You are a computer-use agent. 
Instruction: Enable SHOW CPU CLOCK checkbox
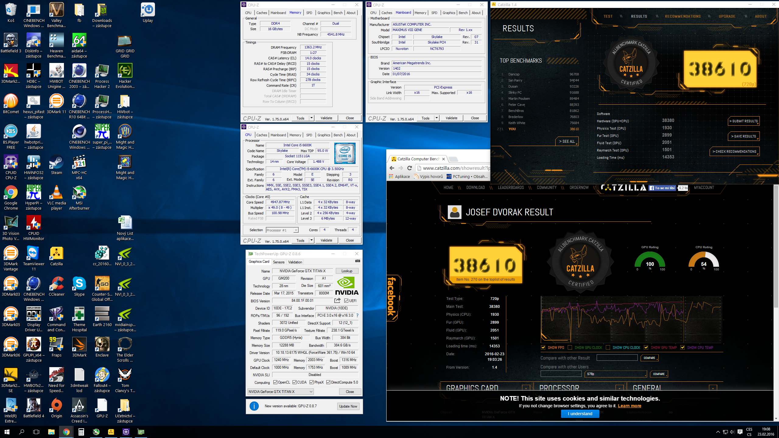pyautogui.click(x=608, y=347)
